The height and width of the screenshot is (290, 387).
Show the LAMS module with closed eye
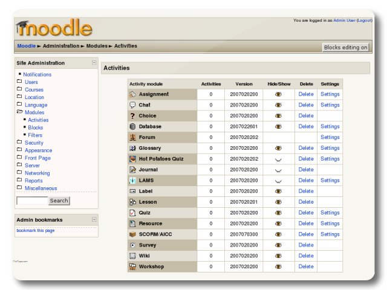click(x=278, y=181)
